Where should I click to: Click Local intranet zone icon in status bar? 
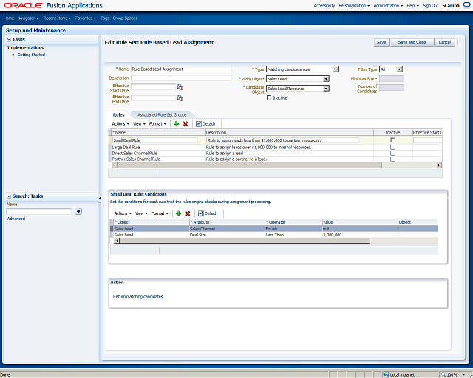(386, 375)
